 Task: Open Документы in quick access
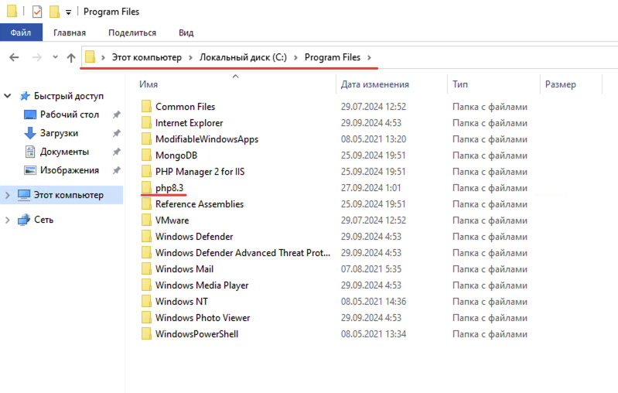point(64,152)
